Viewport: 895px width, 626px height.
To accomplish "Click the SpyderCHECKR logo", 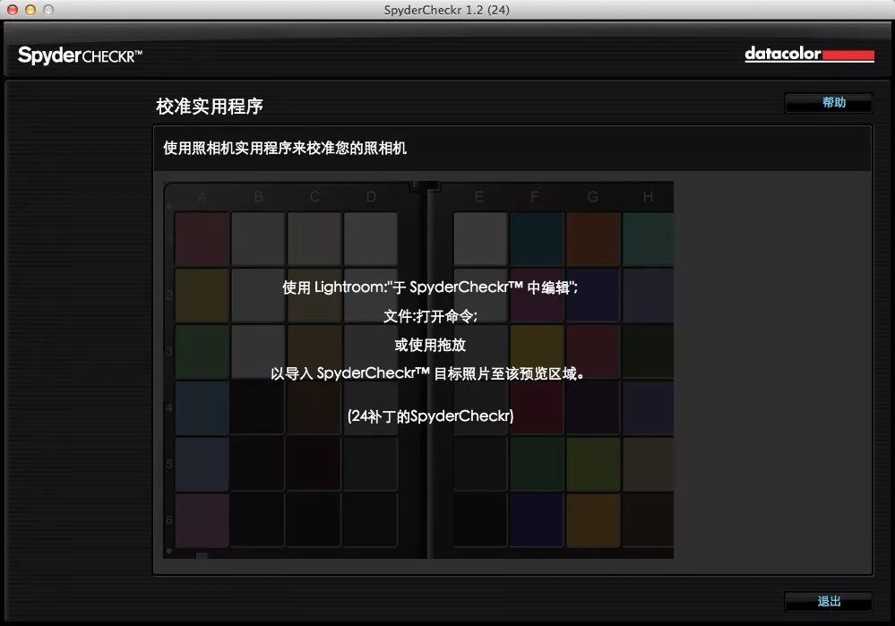I will pyautogui.click(x=80, y=56).
